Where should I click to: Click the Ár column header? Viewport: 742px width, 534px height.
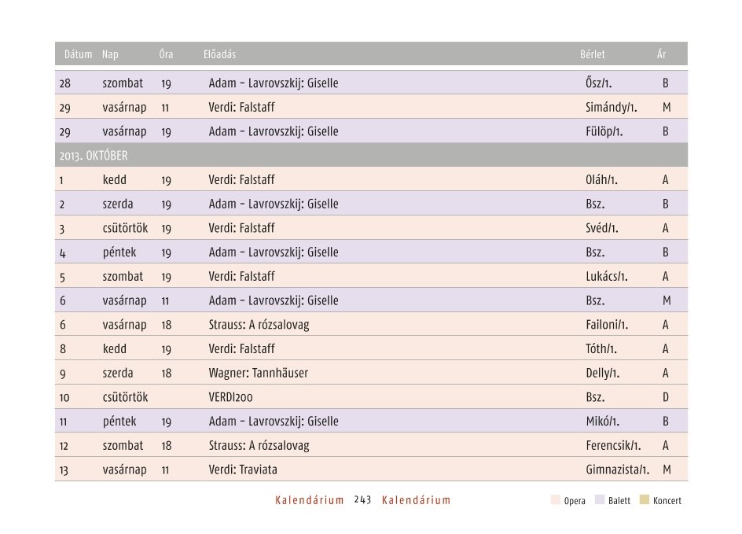[661, 54]
